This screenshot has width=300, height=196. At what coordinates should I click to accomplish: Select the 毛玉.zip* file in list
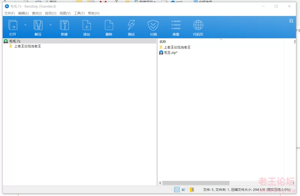tap(168, 53)
